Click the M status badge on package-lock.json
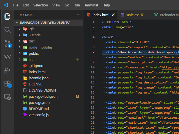Screen dimensions: 179x134 pyautogui.click(x=77, y=97)
